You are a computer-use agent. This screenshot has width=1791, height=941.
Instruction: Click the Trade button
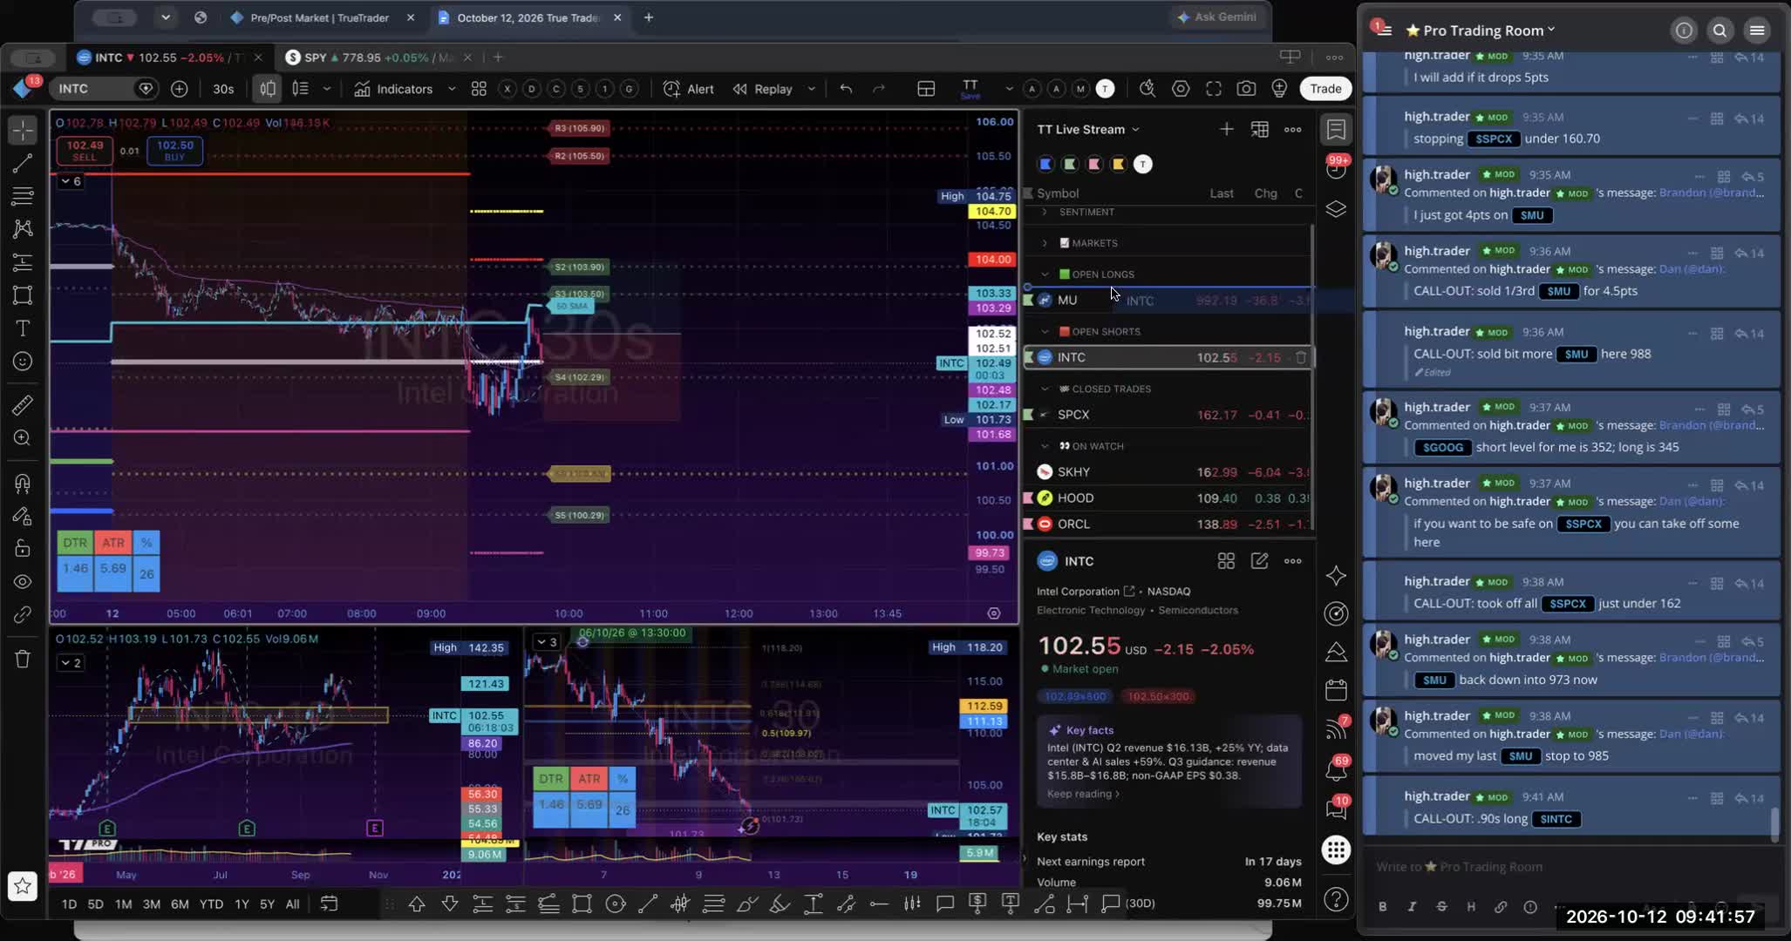[x=1325, y=89]
